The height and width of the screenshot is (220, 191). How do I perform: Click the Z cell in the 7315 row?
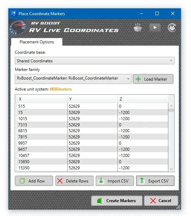tap(143, 125)
